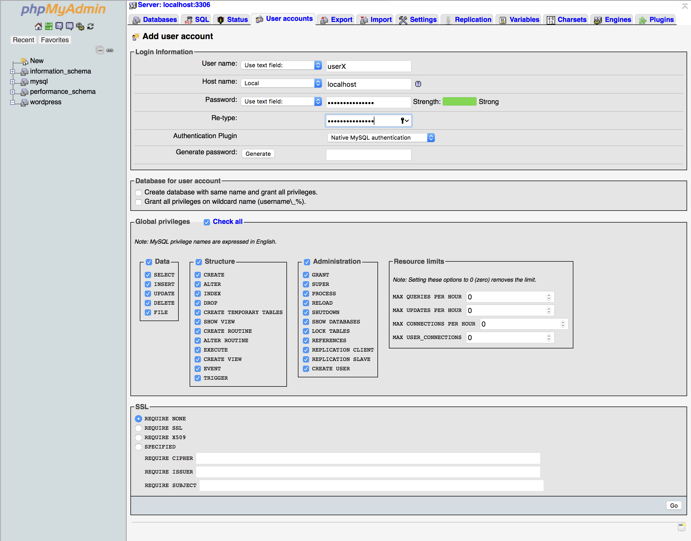691x541 pixels.
Task: Click the link with main panel icon
Action: pyautogui.click(x=110, y=50)
